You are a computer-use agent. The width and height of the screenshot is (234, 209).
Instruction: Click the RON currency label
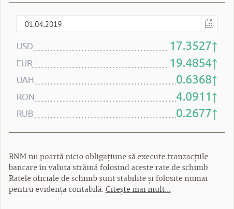point(25,97)
